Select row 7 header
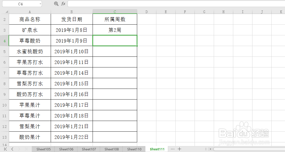The width and height of the screenshot is (285, 152). click(4, 73)
